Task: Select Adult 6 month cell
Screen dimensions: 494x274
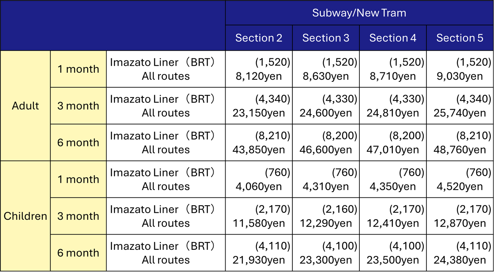Action: click(78, 142)
